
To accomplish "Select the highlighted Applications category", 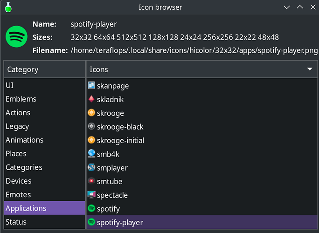I will pyautogui.click(x=44, y=208).
